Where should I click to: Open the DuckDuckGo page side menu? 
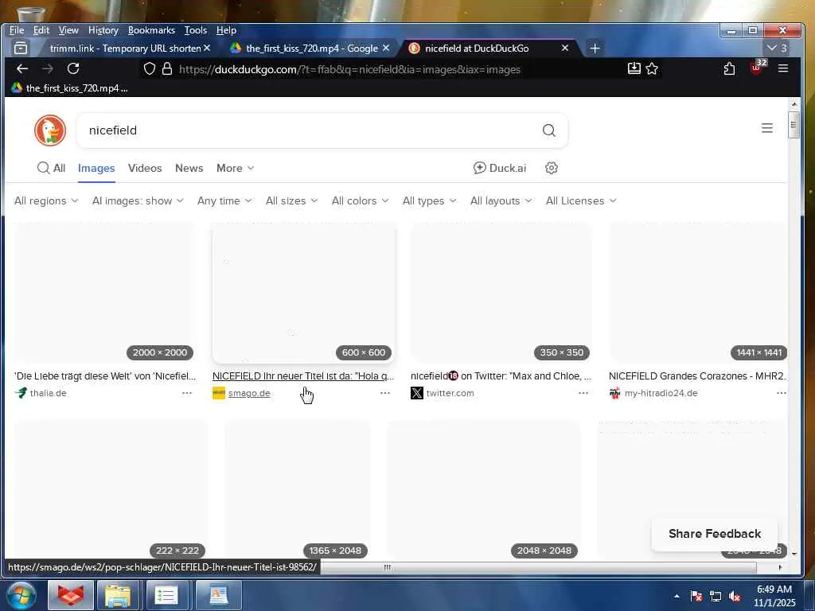(766, 128)
